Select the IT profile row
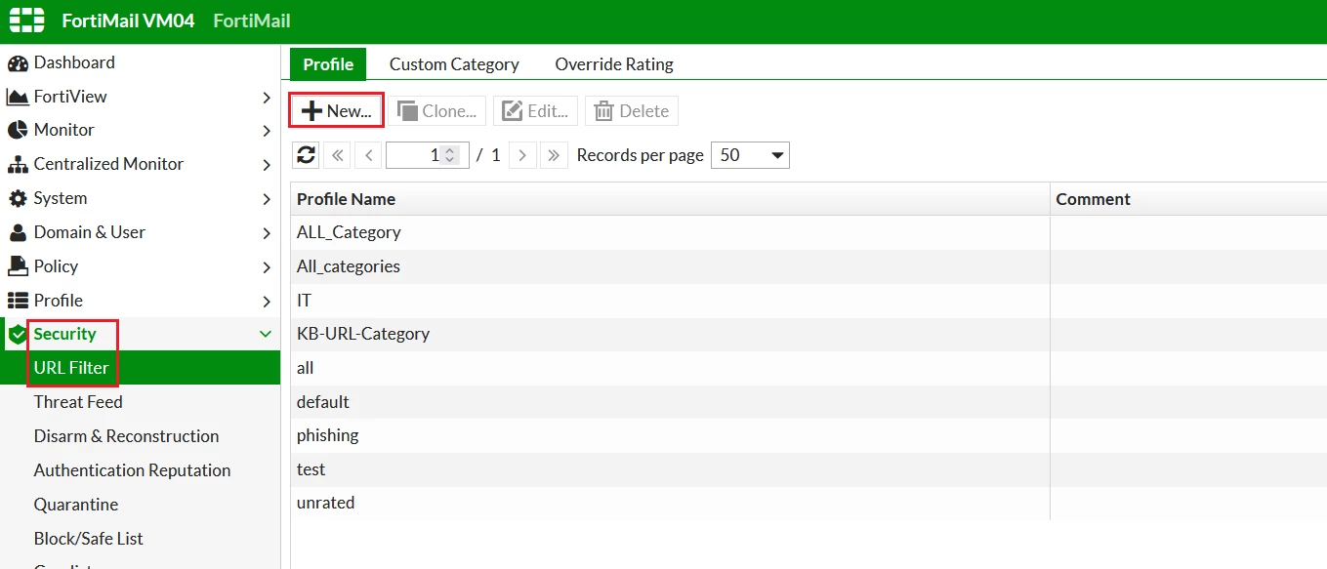Image resolution: width=1327 pixels, height=569 pixels. point(809,301)
